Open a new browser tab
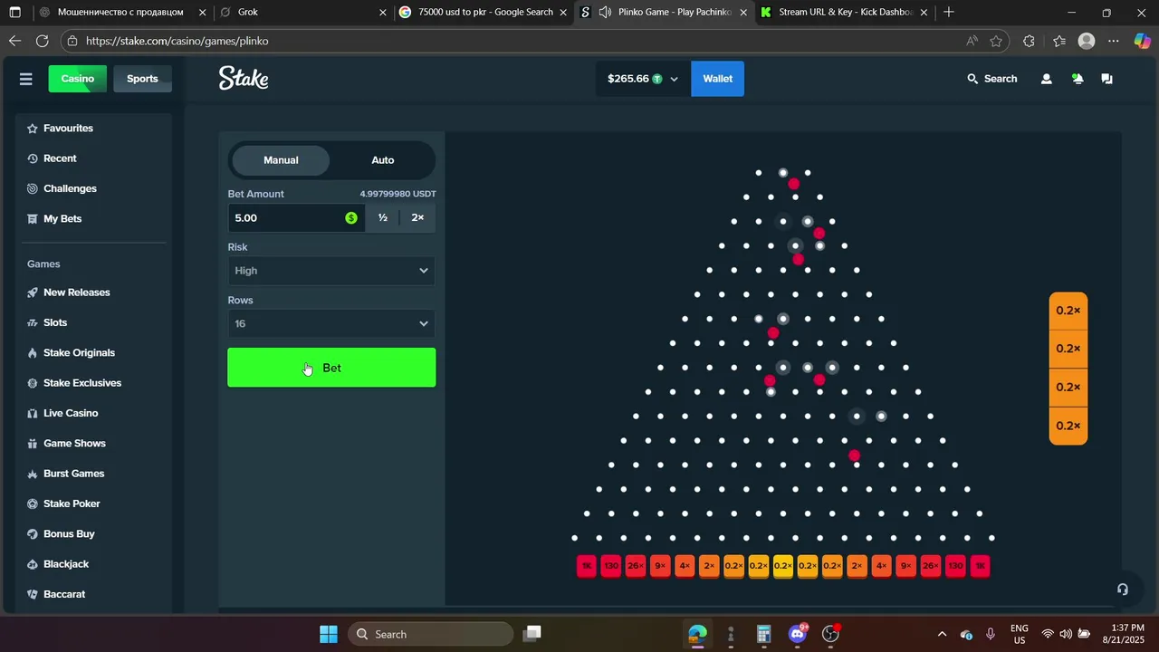 949,13
